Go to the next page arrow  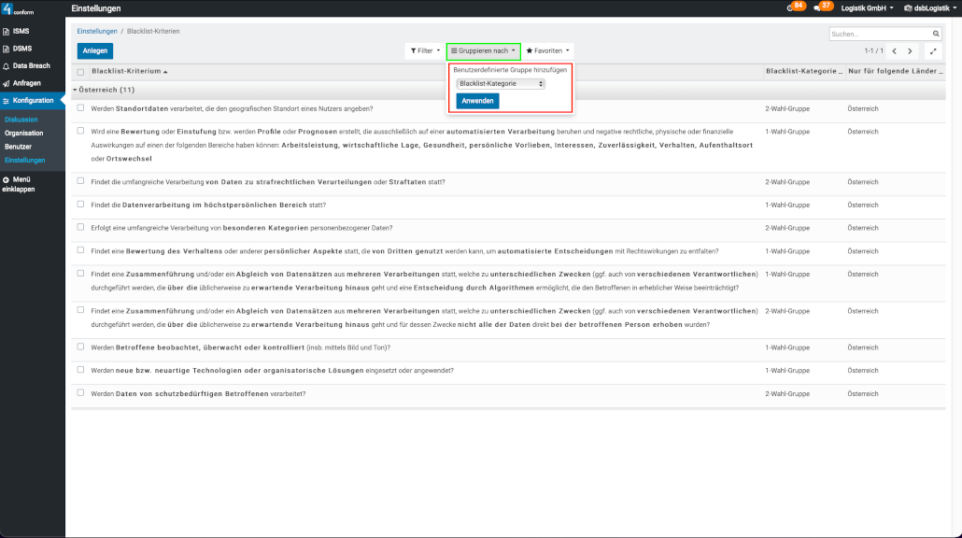pyautogui.click(x=911, y=51)
